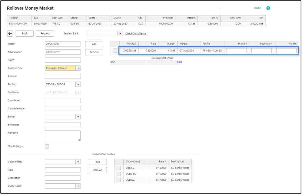Image resolution: width=302 pixels, height=194 pixels.
Task: Click the New MDate date field
Action: (x=63, y=52)
